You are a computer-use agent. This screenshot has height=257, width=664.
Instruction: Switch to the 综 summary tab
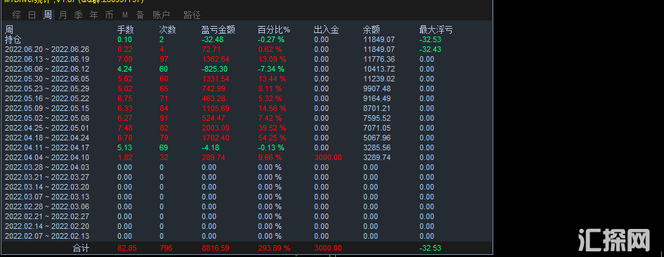17,15
